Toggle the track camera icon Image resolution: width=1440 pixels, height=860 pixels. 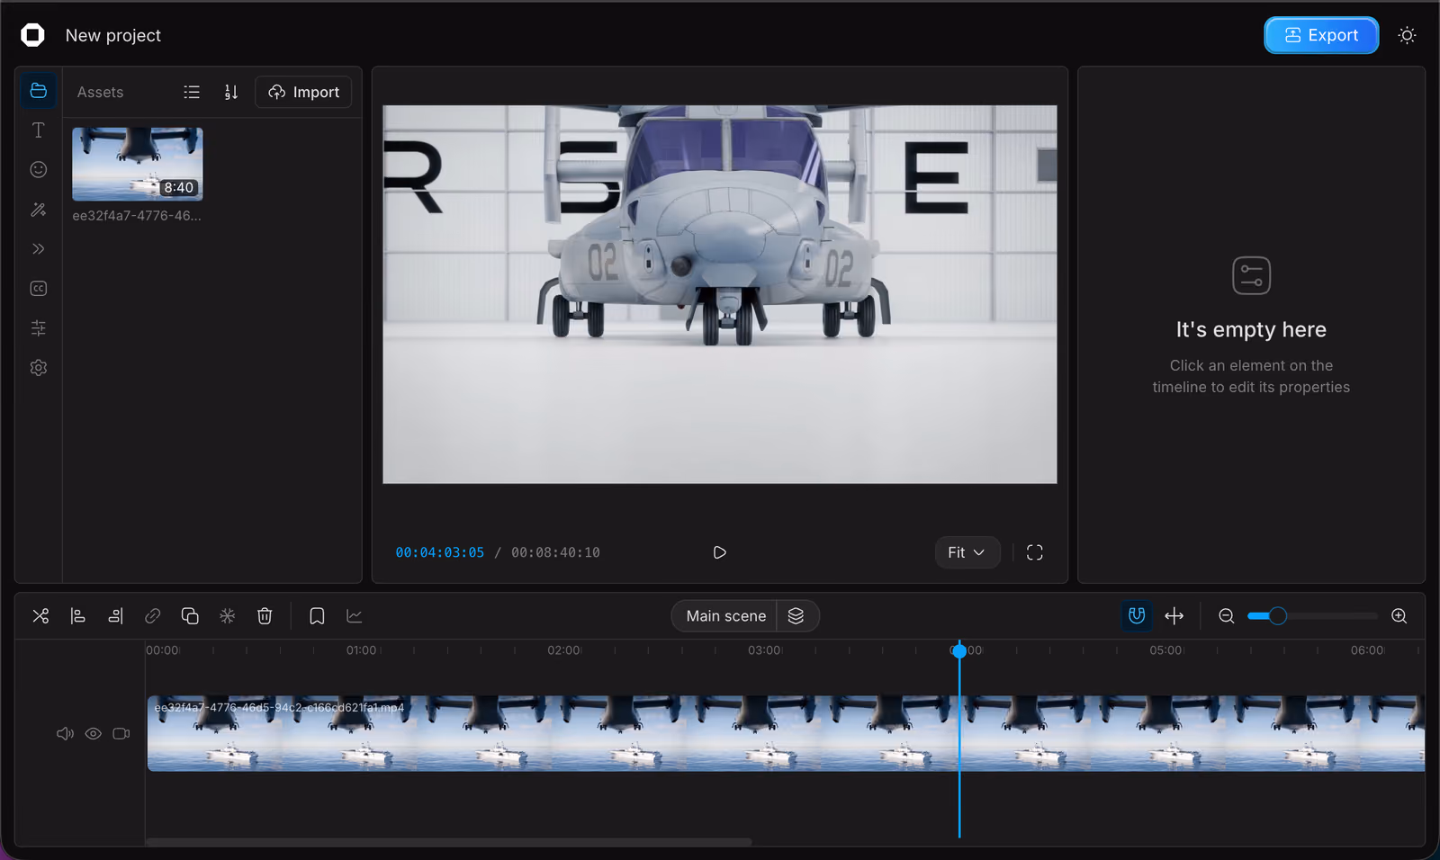121,734
